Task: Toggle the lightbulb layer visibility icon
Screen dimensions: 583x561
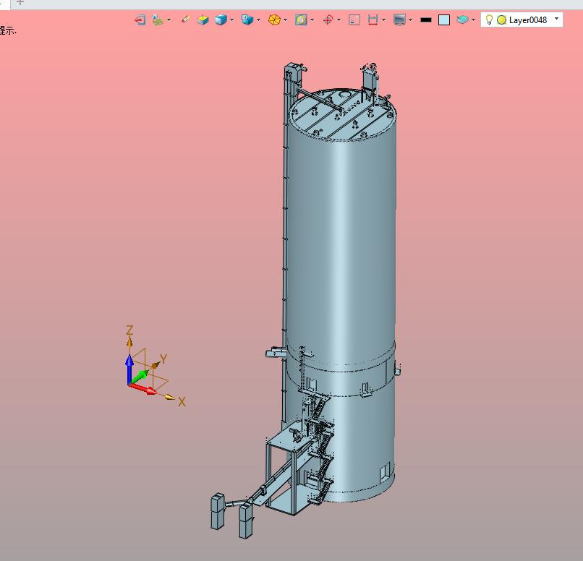Action: coord(489,20)
